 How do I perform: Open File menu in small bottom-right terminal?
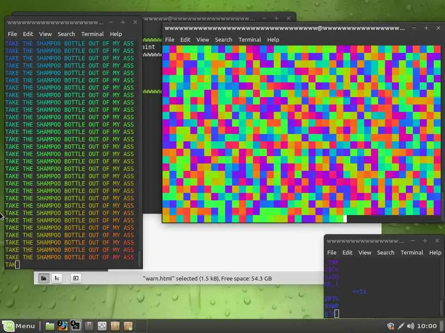pos(332,253)
